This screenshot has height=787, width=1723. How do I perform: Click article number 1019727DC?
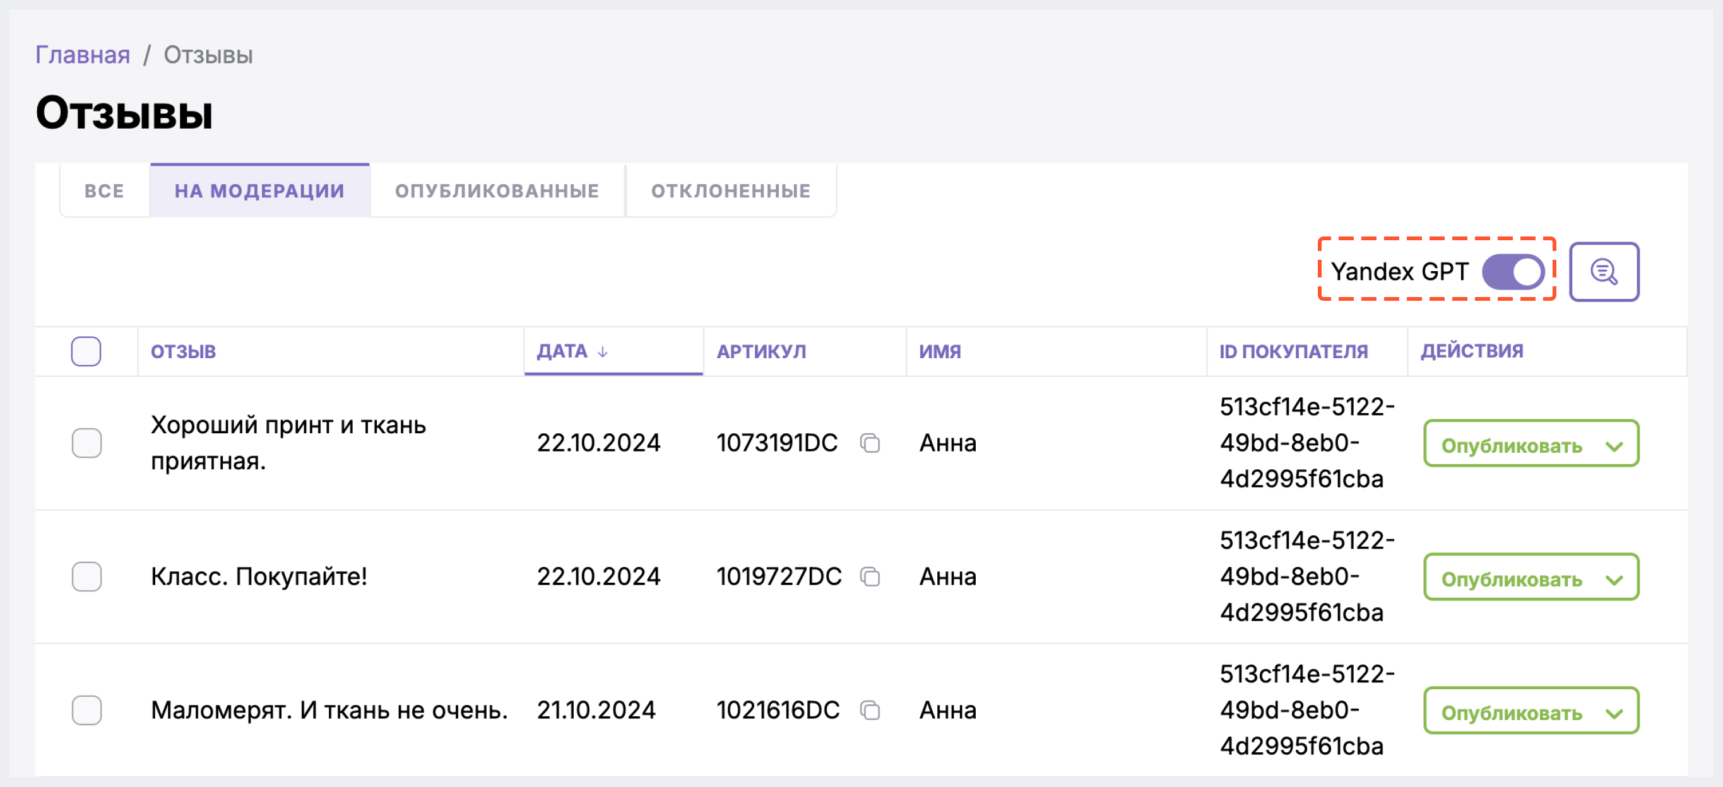pos(779,576)
